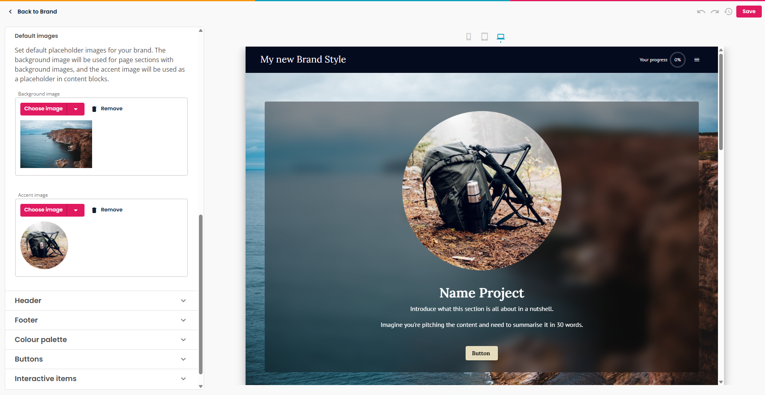The height and width of the screenshot is (395, 765).
Task: Click the 'Introduce what this section' text
Action: tap(482, 309)
